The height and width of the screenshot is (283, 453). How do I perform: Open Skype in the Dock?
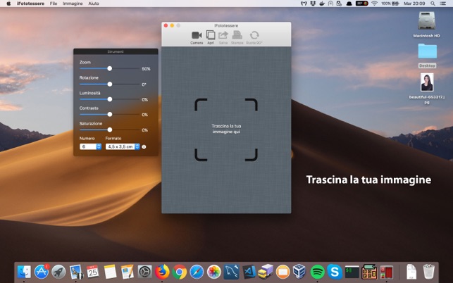coord(335,272)
